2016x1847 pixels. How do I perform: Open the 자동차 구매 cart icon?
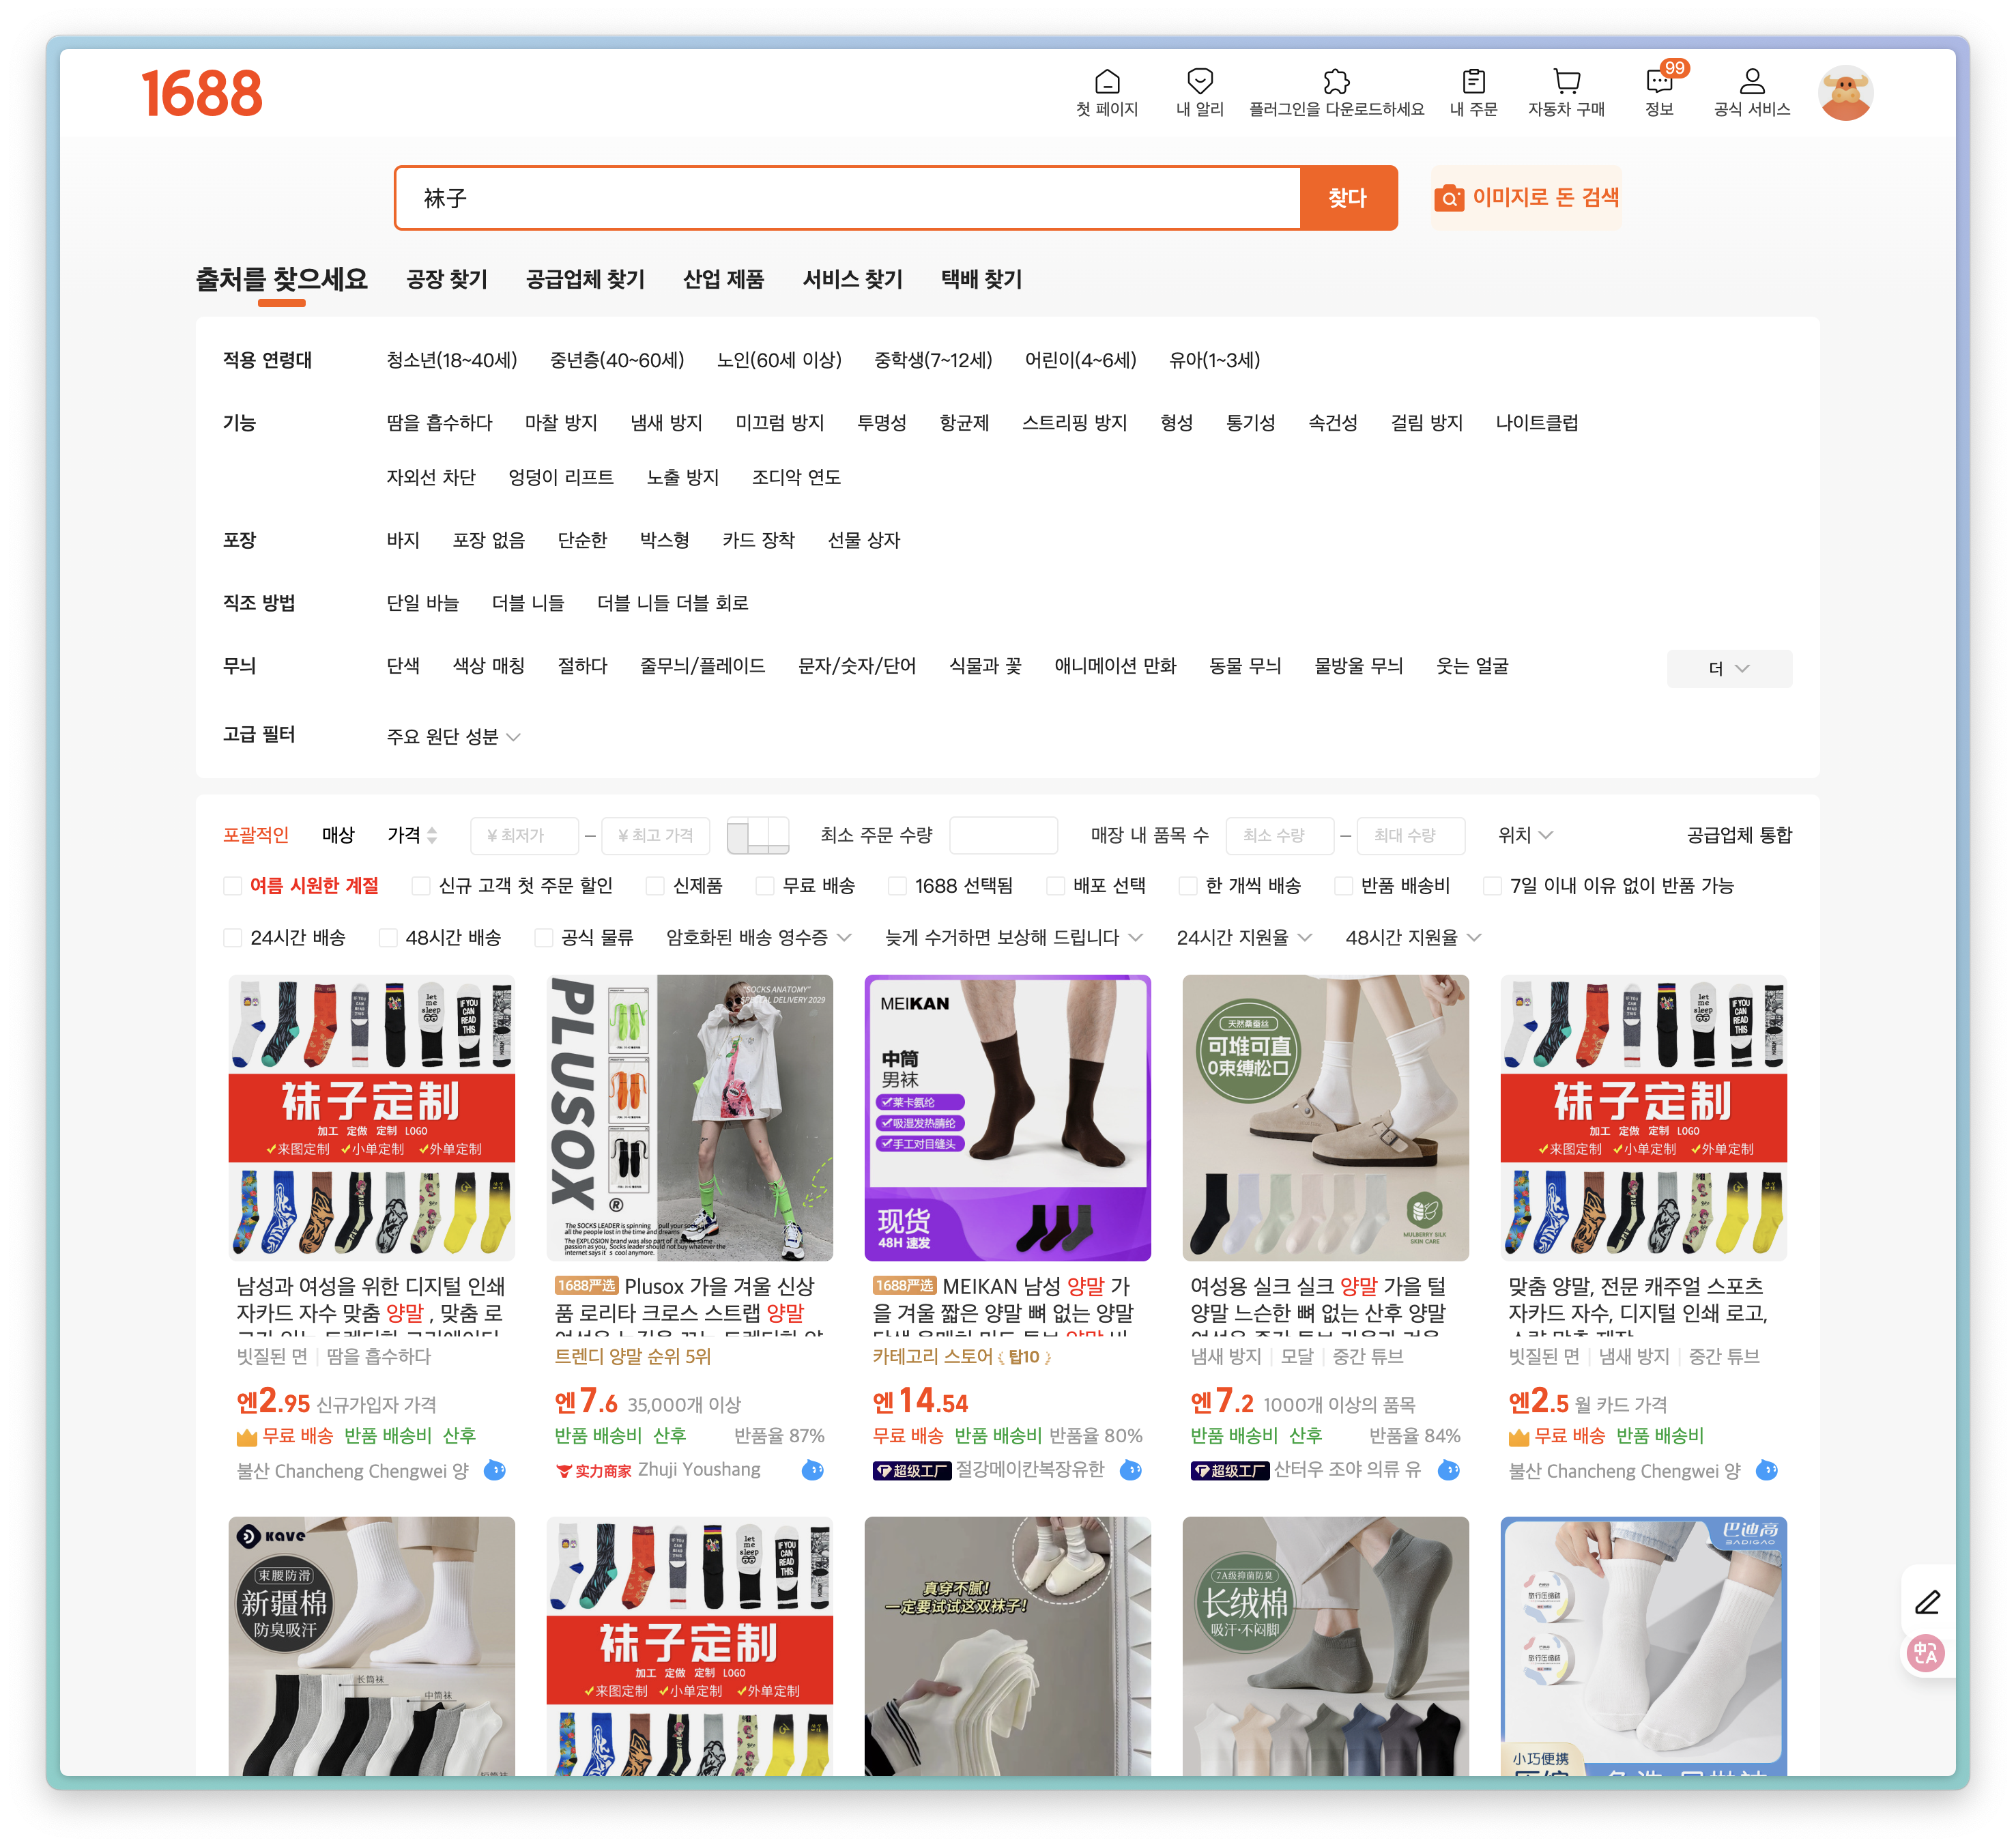click(x=1566, y=81)
